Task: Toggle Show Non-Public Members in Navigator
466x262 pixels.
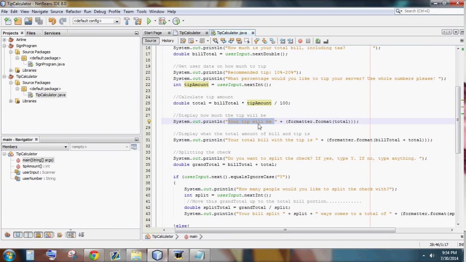Action: pyautogui.click(x=39, y=235)
